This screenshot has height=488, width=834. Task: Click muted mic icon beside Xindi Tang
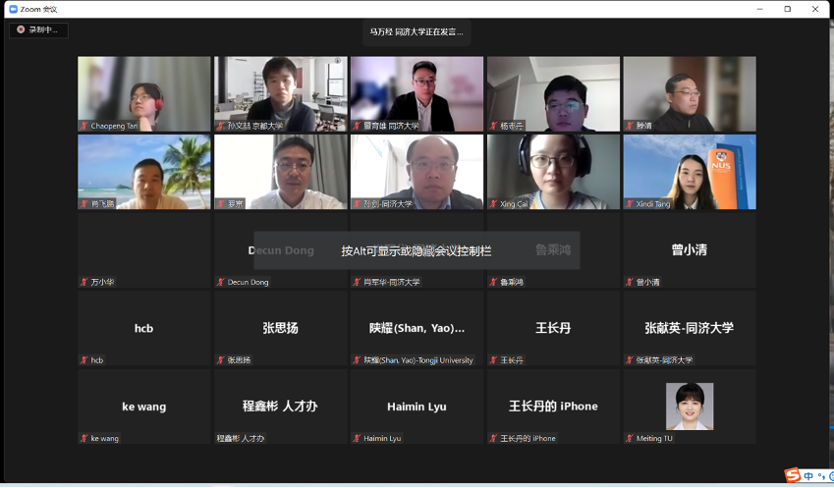pyautogui.click(x=630, y=203)
